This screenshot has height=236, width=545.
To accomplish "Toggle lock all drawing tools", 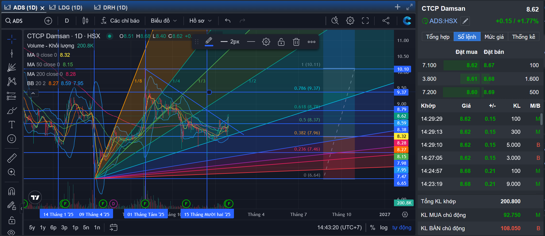I will 12,220.
